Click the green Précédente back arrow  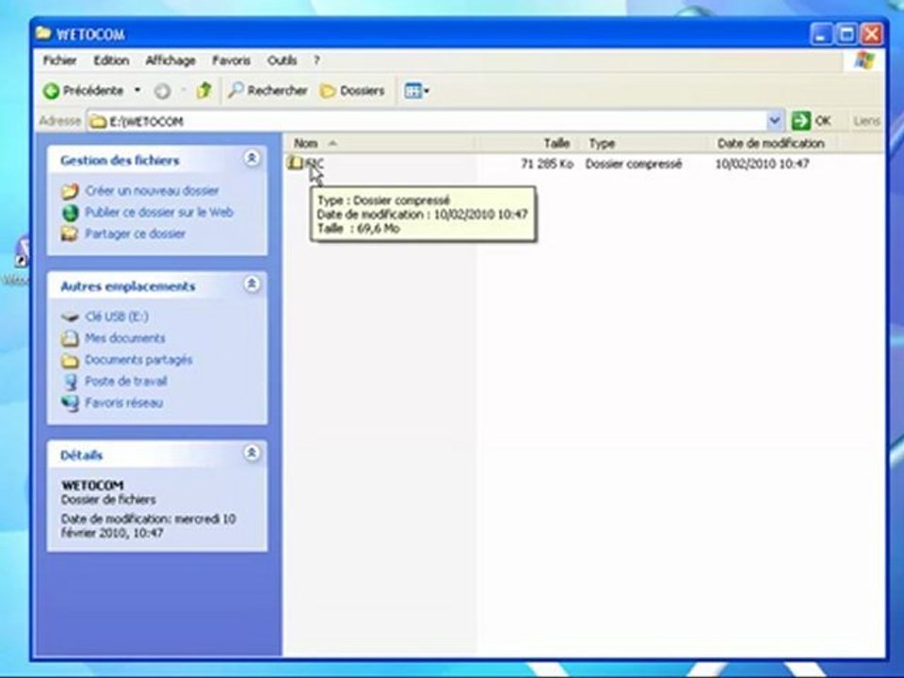click(x=51, y=91)
